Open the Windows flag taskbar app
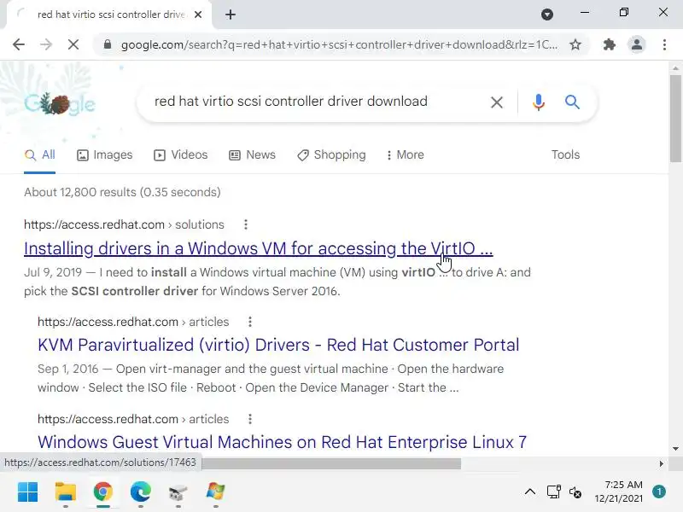Viewport: 683px width, 512px height. (x=216, y=492)
